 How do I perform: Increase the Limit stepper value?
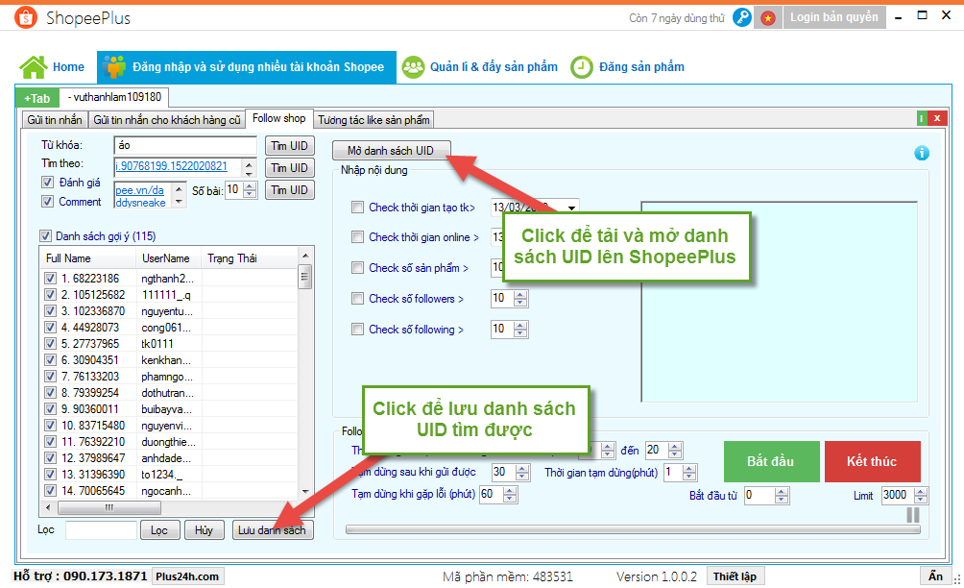(921, 491)
